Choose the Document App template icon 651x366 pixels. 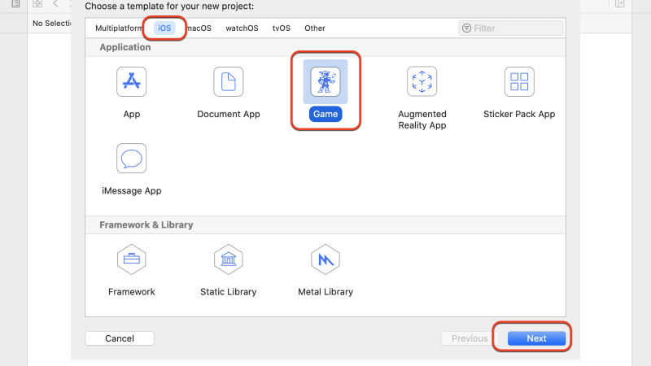pos(229,82)
